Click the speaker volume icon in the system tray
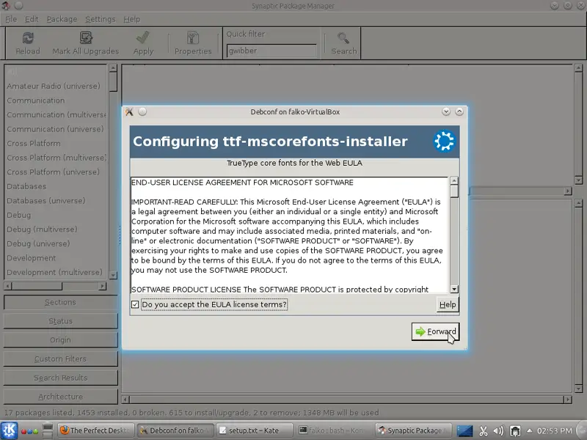587x440 pixels. 498,431
